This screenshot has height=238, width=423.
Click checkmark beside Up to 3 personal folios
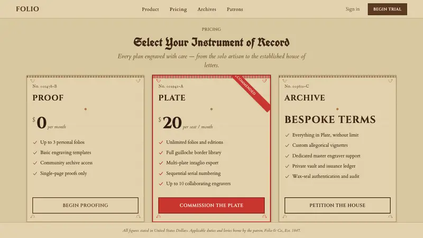pos(35,142)
